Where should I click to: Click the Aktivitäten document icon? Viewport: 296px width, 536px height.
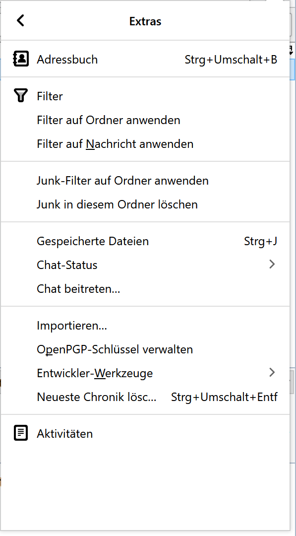21,433
